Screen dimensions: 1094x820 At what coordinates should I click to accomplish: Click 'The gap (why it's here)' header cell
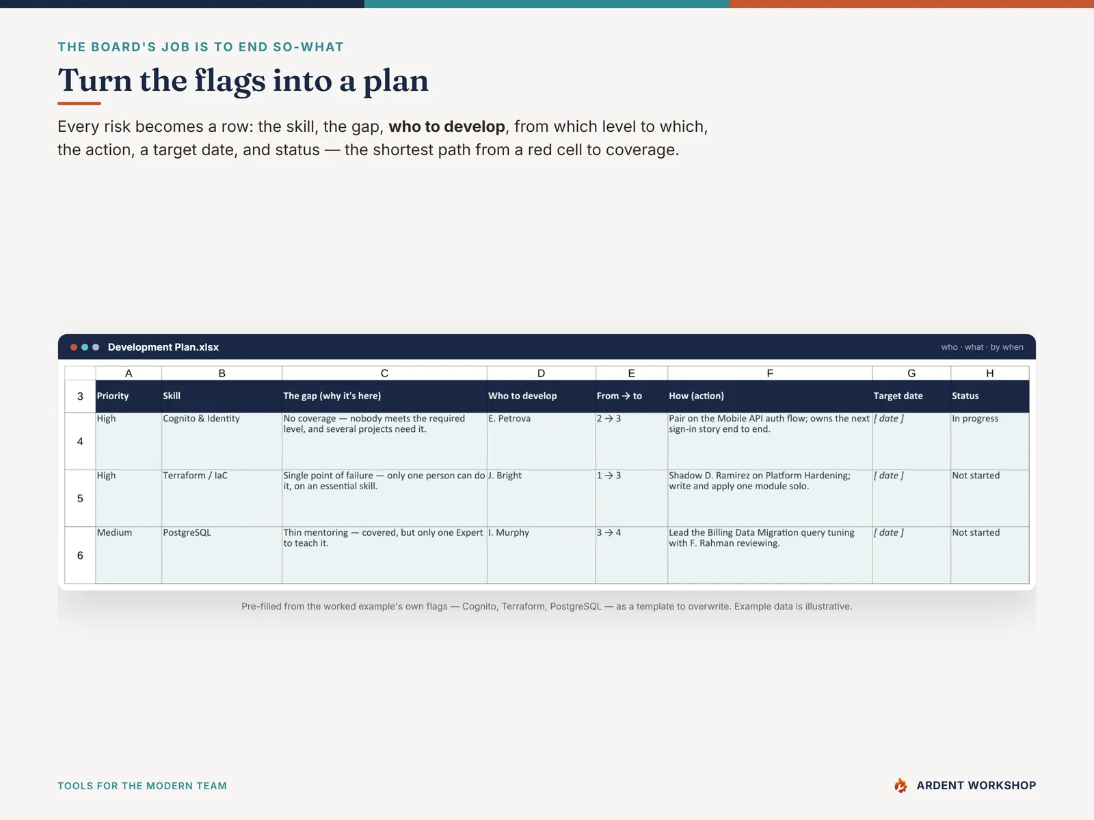384,396
